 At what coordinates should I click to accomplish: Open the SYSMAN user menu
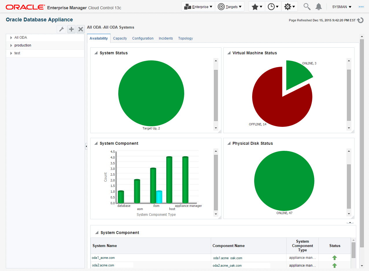[342, 7]
